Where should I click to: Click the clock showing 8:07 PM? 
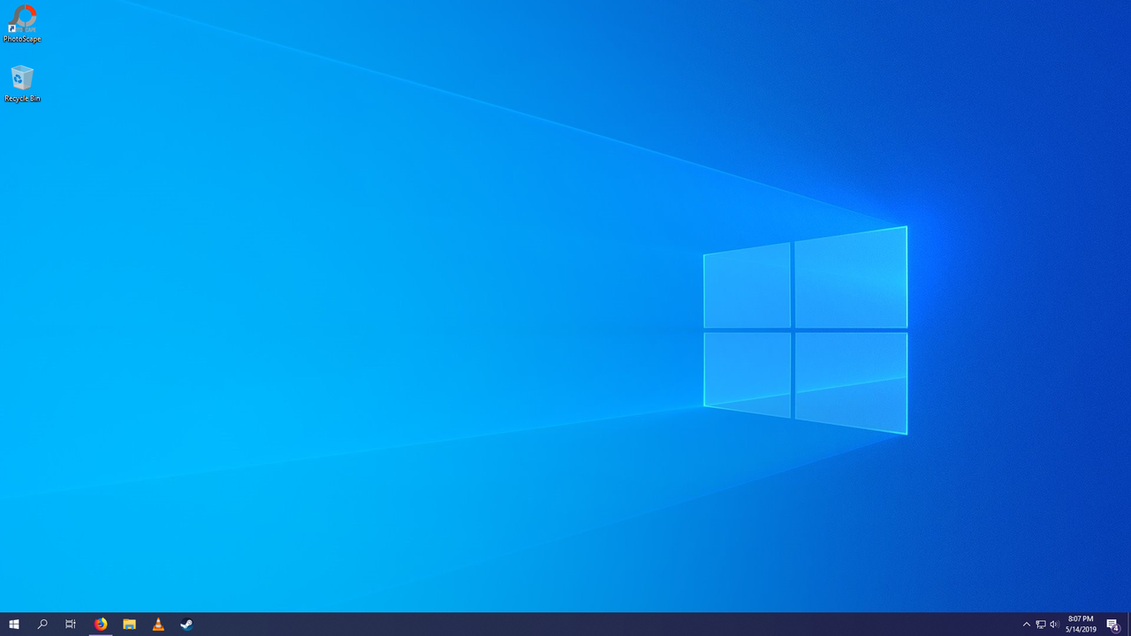[x=1081, y=619]
